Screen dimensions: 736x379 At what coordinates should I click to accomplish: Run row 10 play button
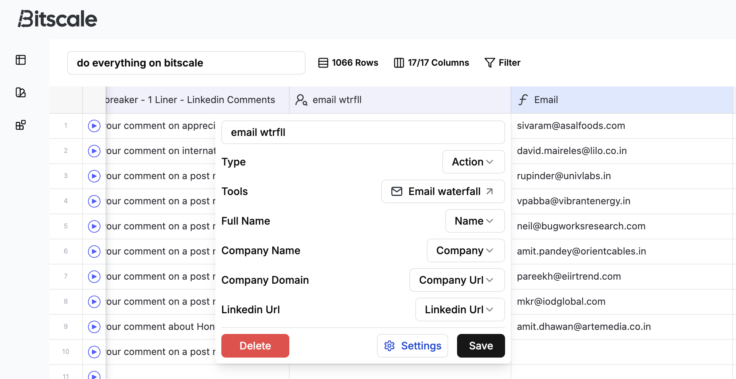click(x=94, y=352)
